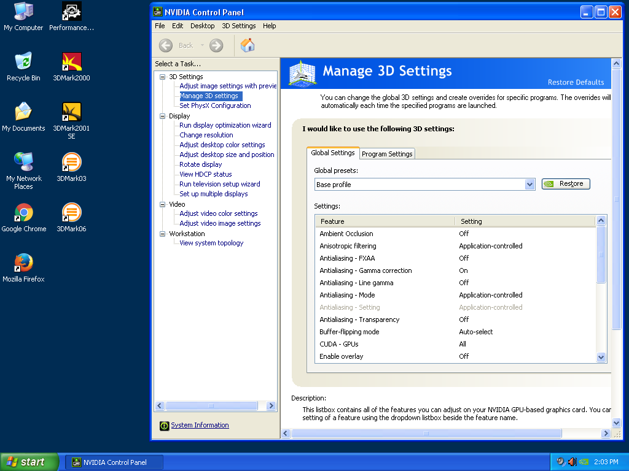Click the Back navigation arrow icon
The height and width of the screenshot is (471, 629).
165,45
